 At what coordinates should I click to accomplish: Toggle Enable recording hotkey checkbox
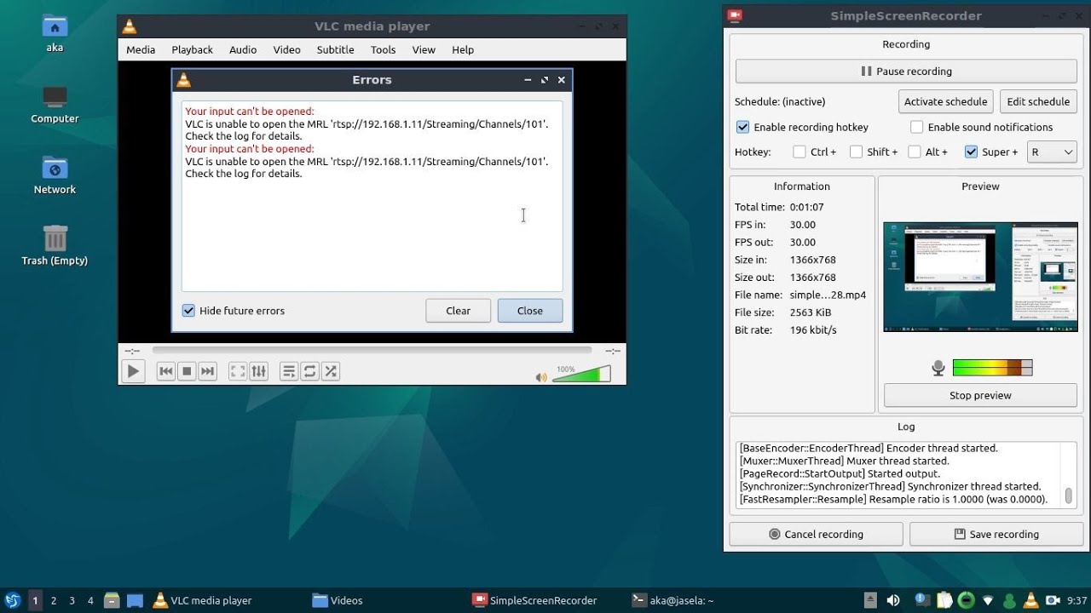(743, 127)
